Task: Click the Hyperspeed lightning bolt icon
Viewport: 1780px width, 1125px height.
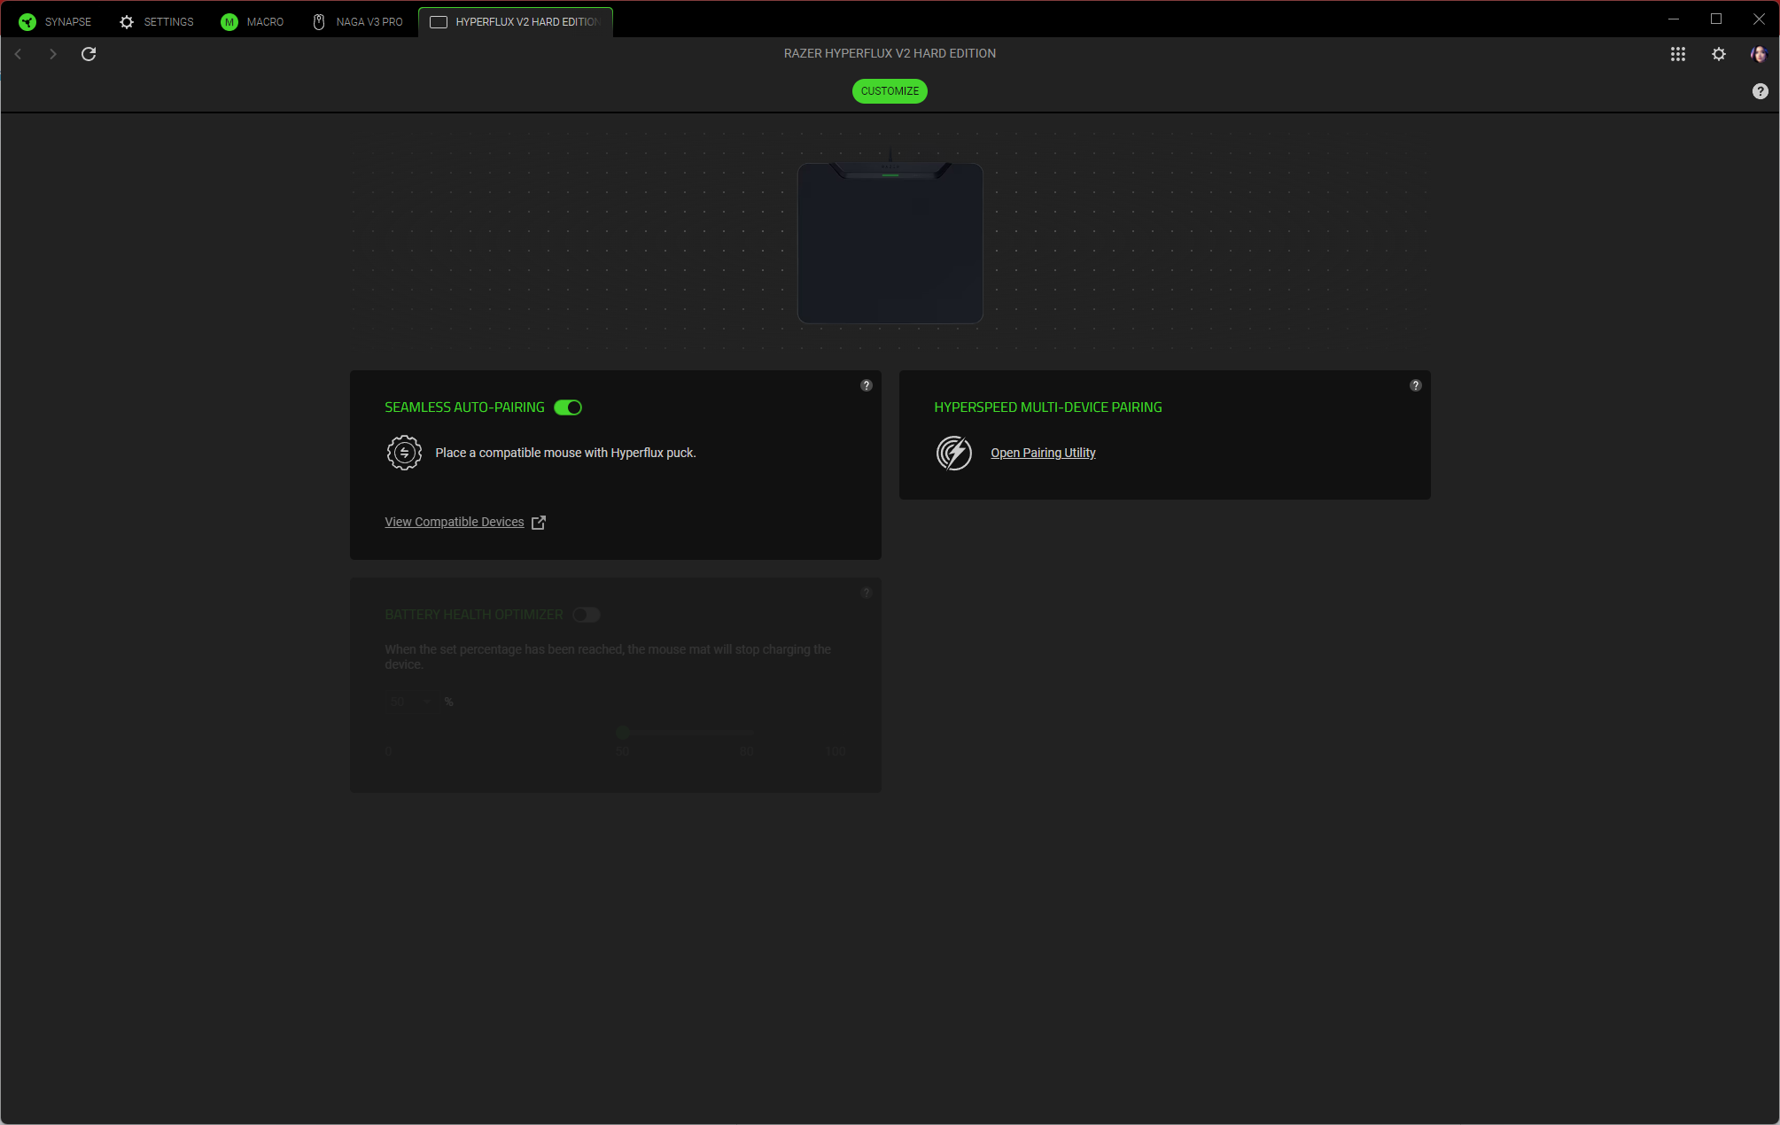Action: 954,453
